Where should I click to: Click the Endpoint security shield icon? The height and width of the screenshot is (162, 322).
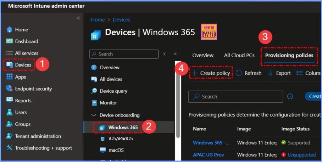pos(9,89)
